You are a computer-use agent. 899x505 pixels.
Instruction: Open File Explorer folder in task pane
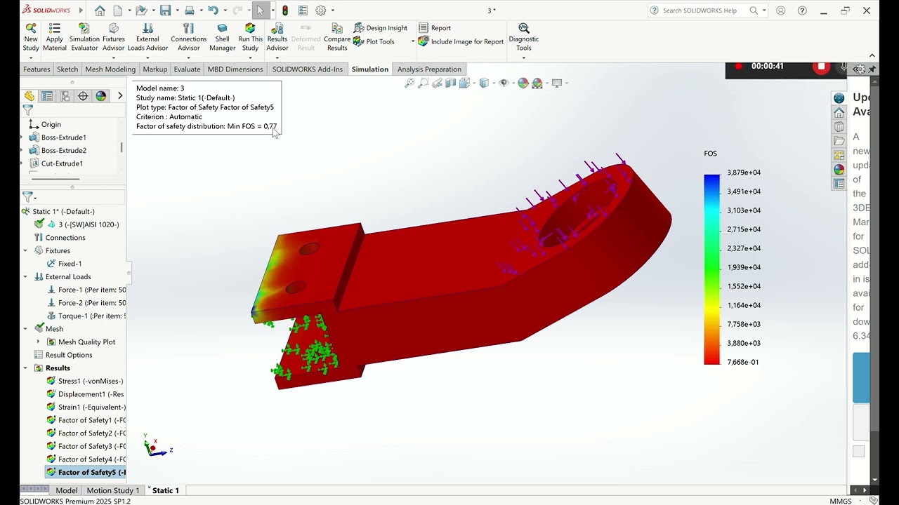(x=839, y=140)
